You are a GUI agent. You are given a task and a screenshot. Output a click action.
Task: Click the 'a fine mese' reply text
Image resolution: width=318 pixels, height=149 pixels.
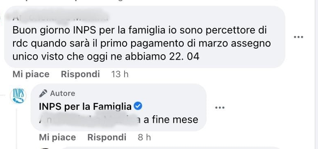pos(171,120)
